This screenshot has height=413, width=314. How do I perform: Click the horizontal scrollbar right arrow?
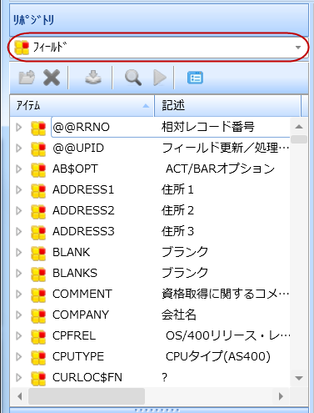pos(281,396)
